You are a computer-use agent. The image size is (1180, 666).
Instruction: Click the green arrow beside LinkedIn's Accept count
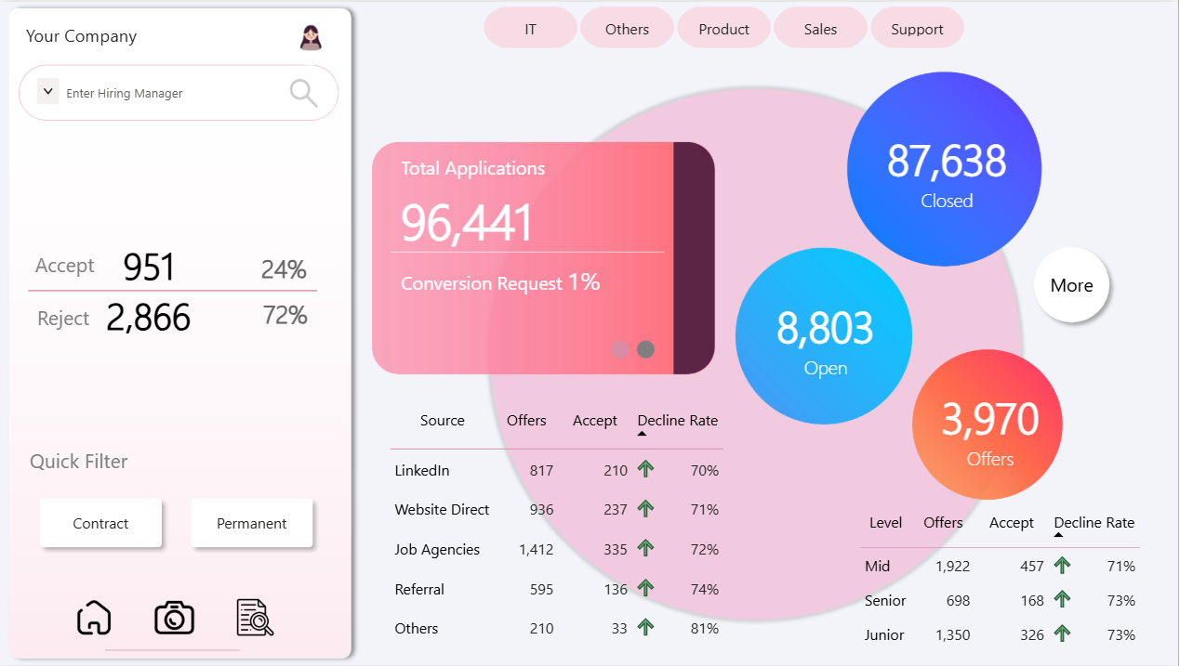coord(645,470)
